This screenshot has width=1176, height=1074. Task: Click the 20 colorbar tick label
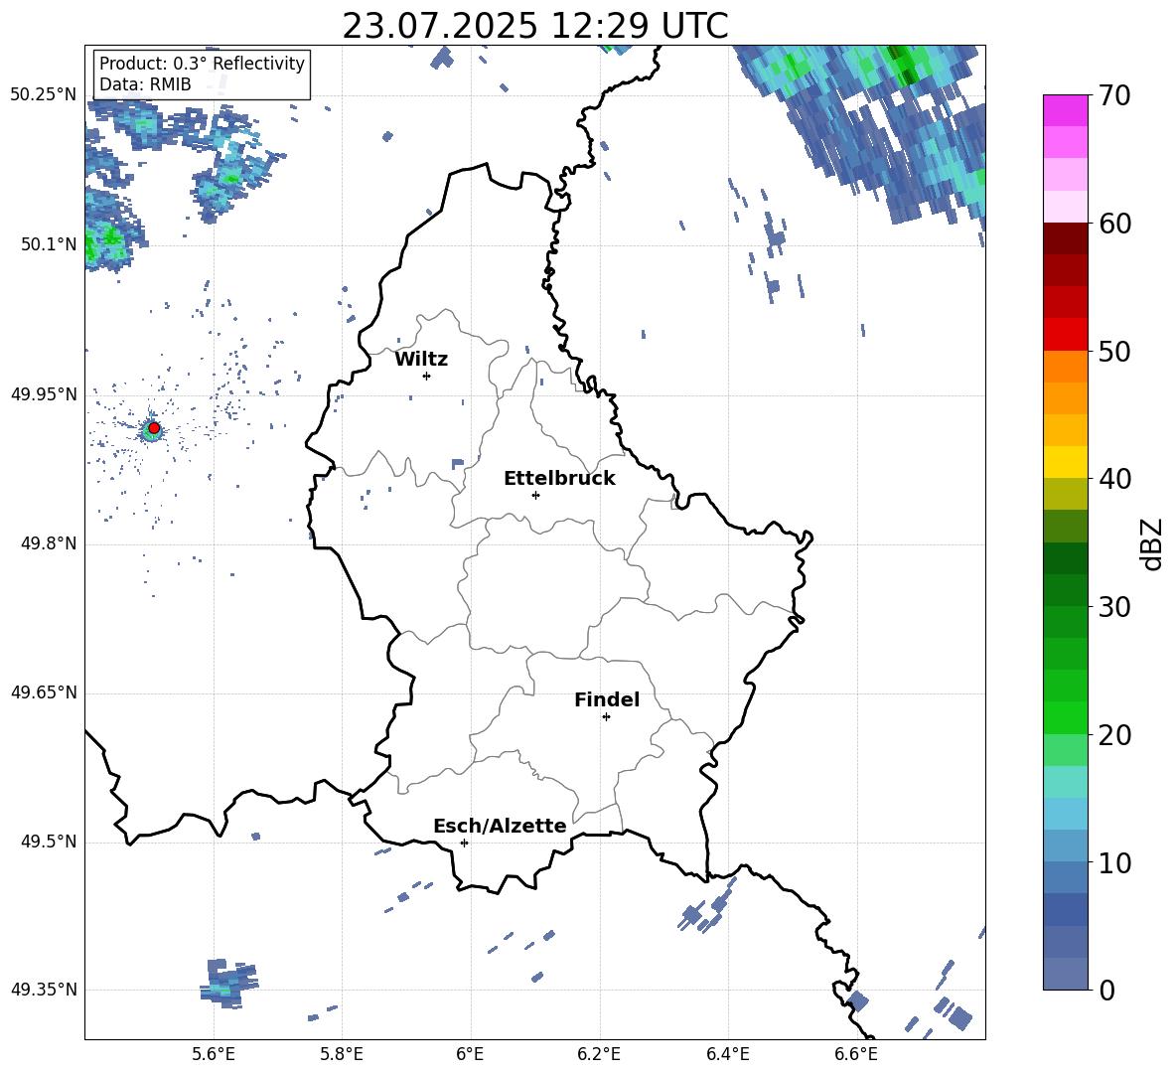(1114, 735)
